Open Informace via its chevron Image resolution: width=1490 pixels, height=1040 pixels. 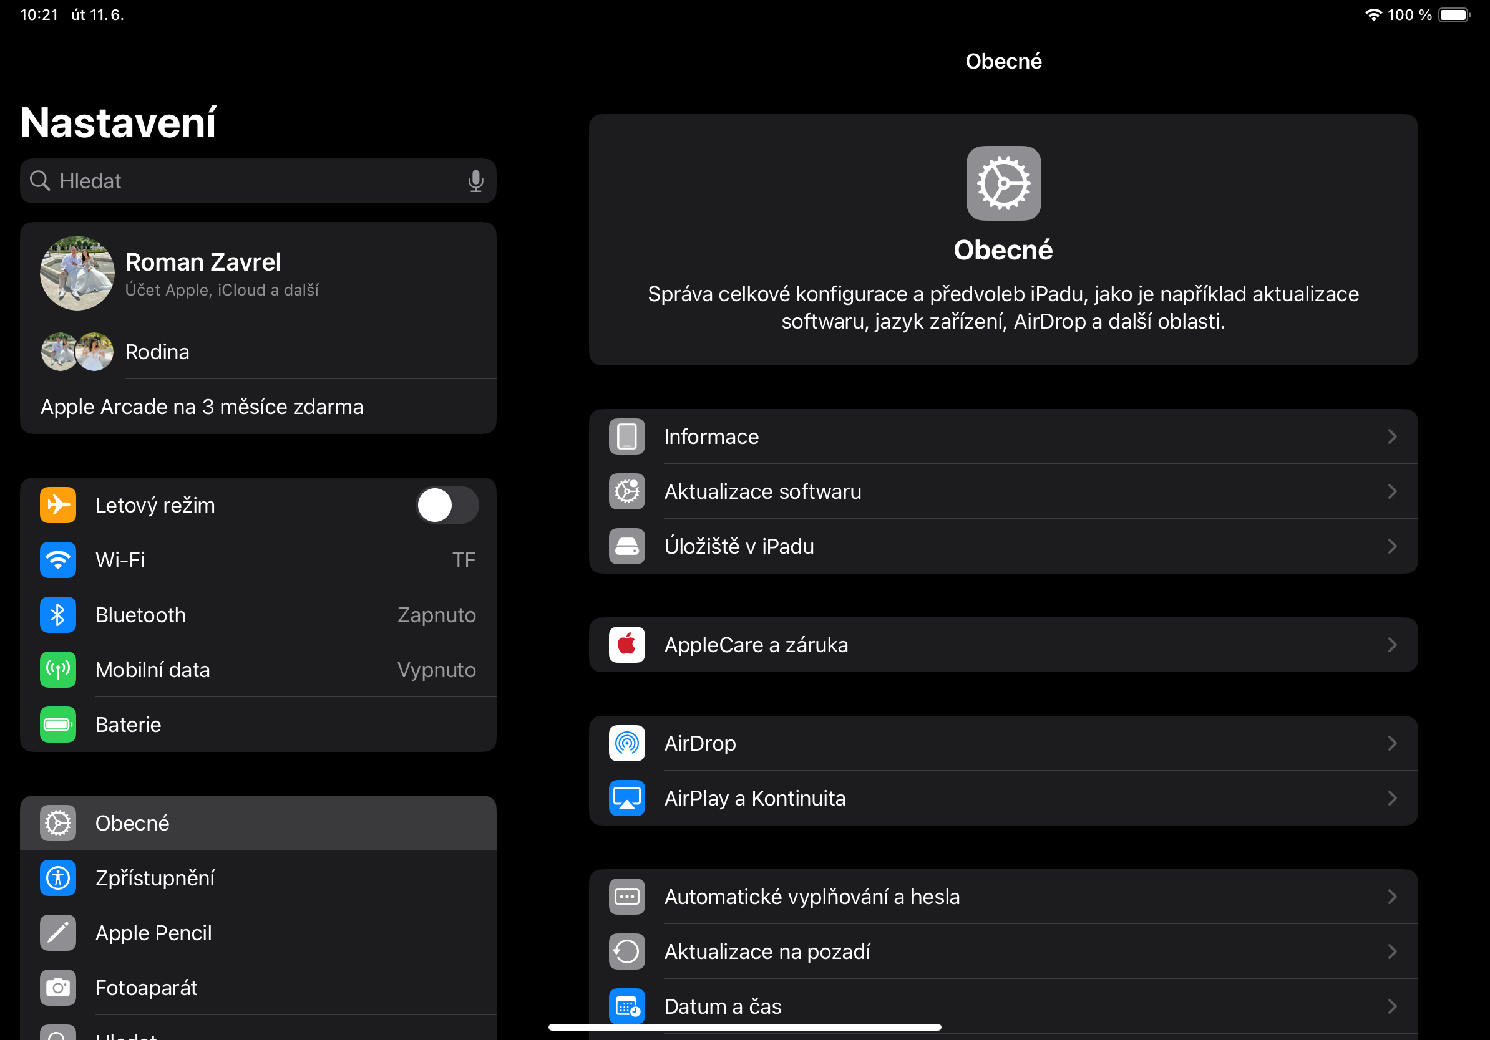pos(1393,436)
